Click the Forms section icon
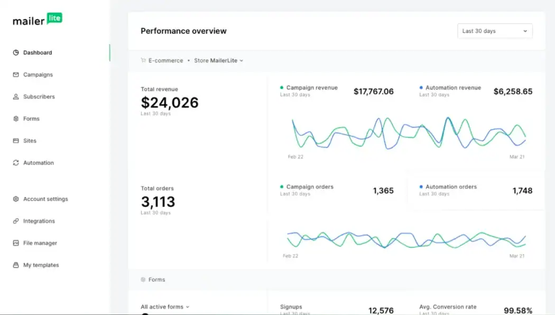Viewport: 555px width, 315px height. point(143,280)
